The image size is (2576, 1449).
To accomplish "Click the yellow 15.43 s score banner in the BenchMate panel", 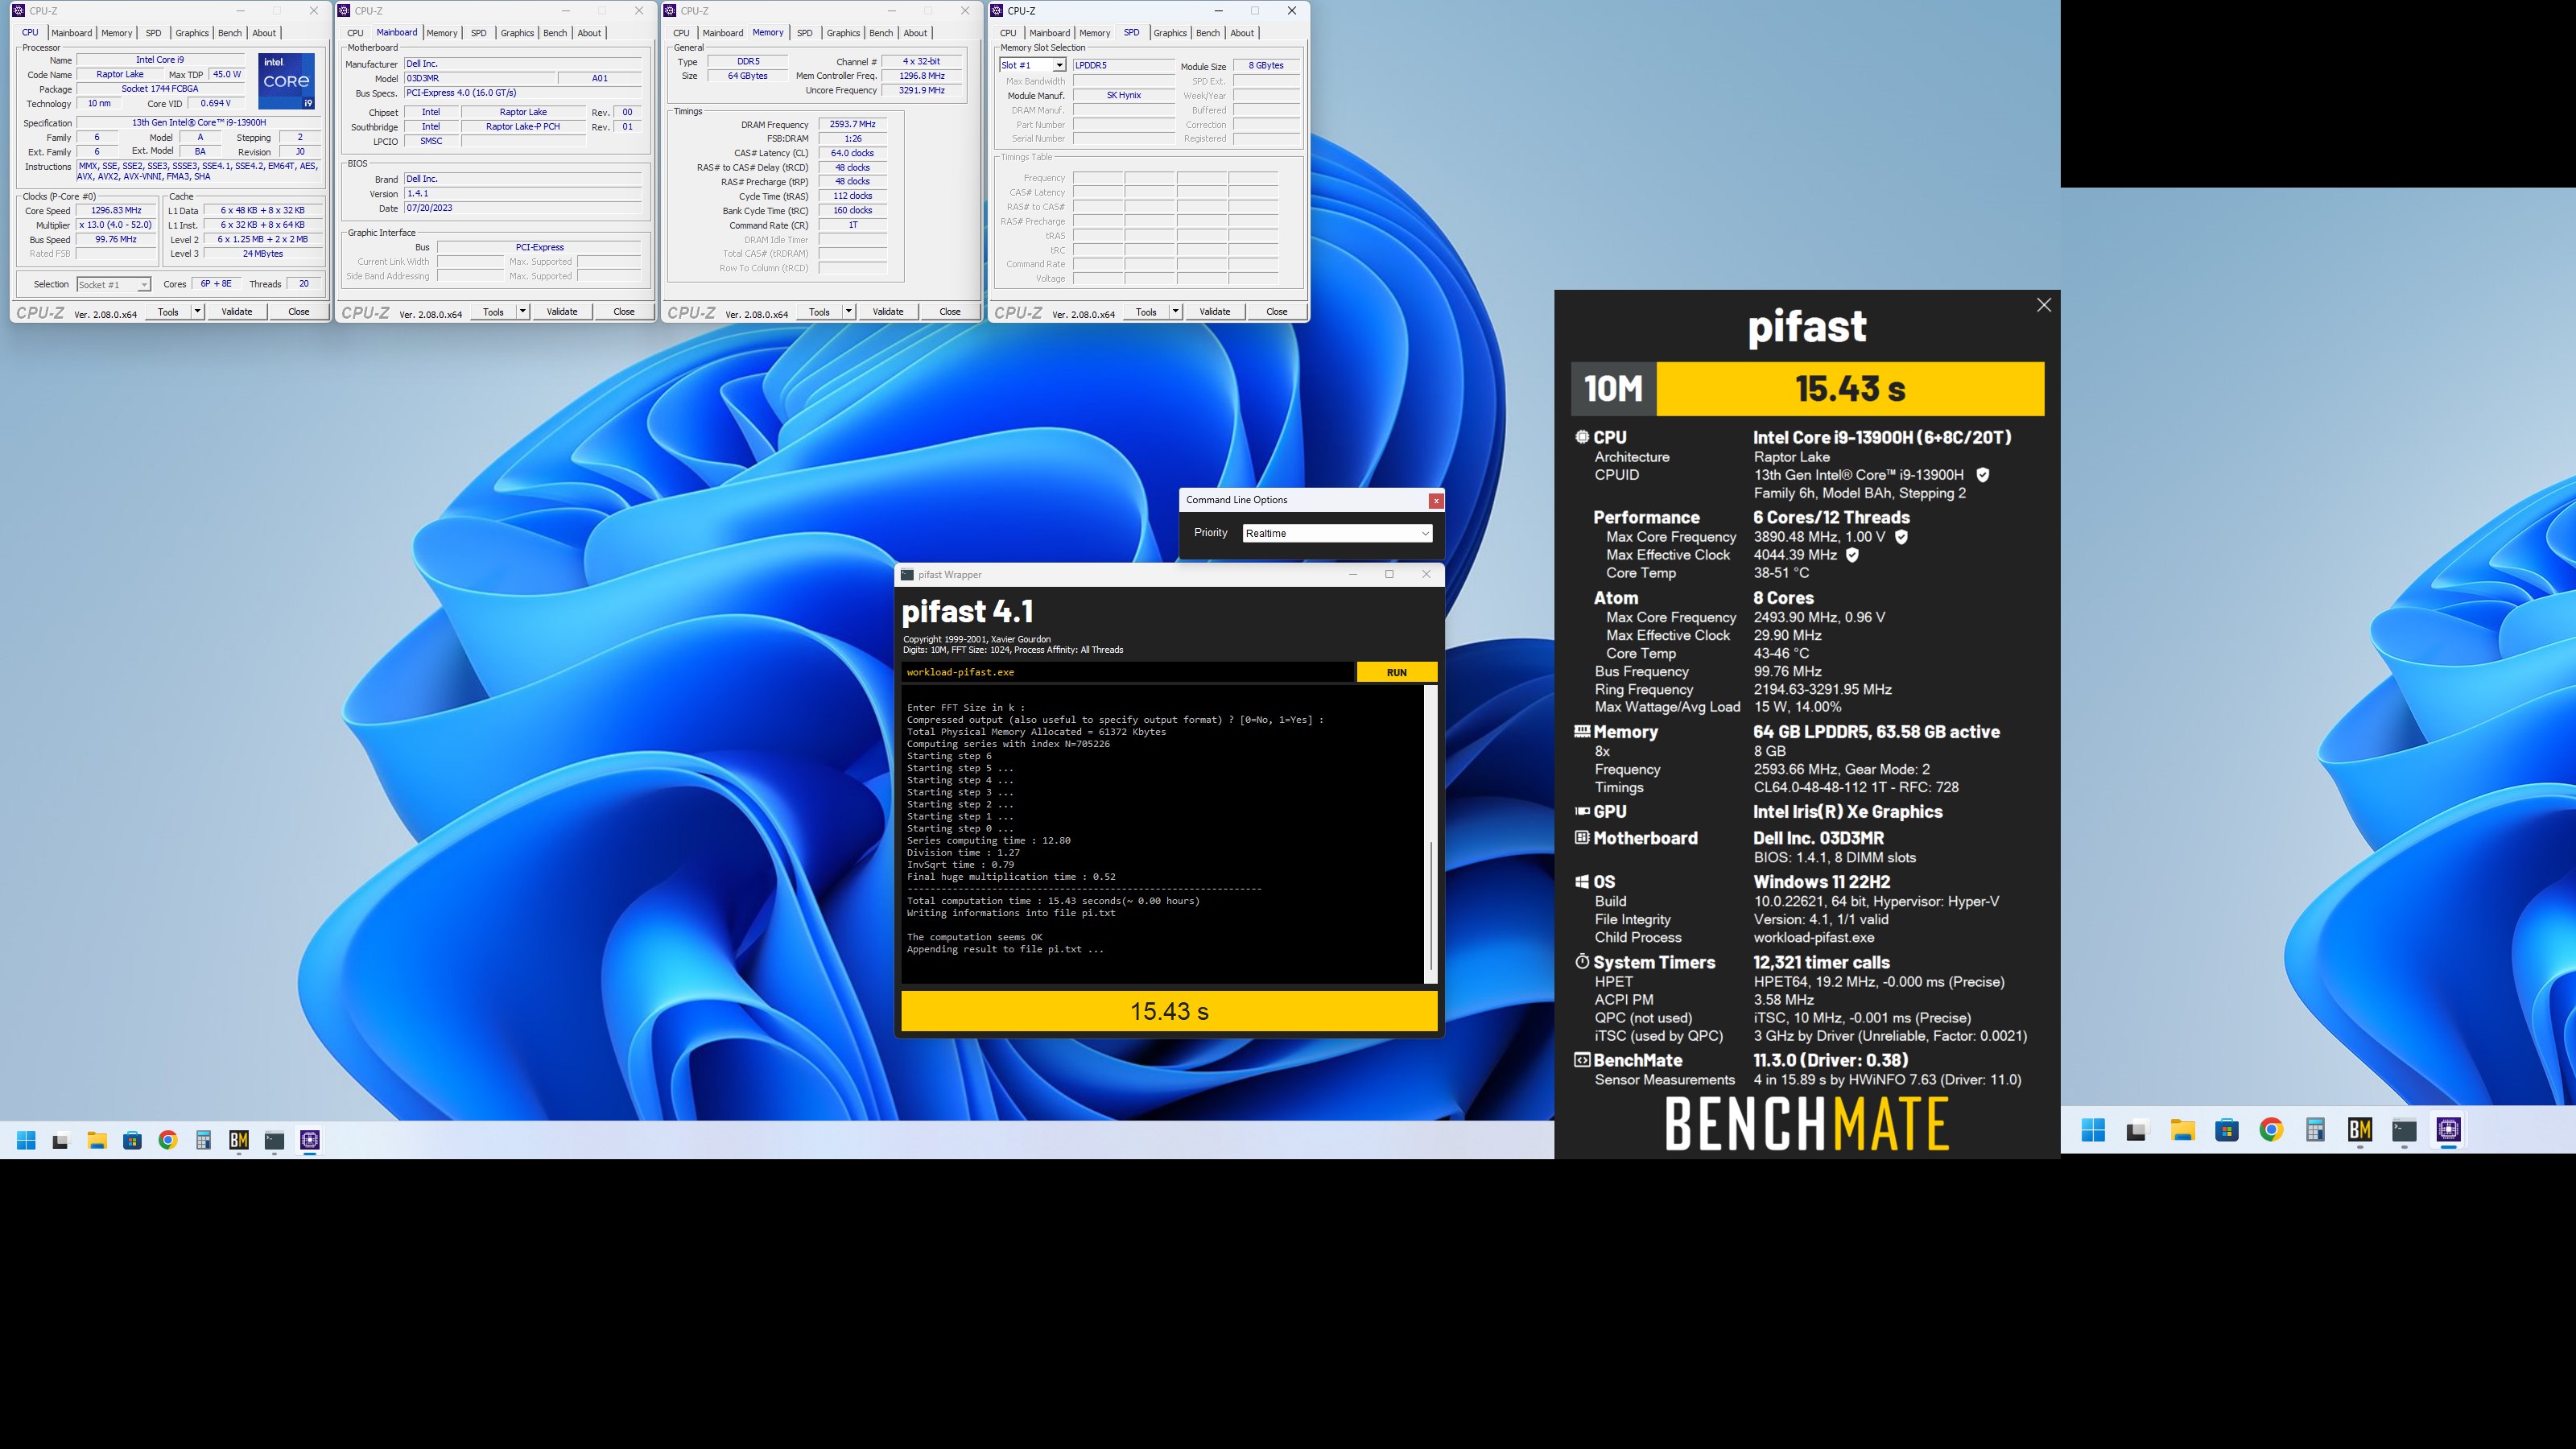I will (x=1850, y=389).
